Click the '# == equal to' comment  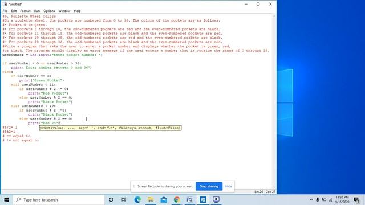tap(17, 136)
